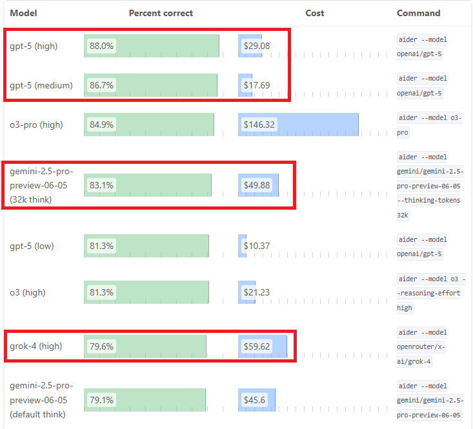Select gemini-2.5-pro-preview-06-05 (32k think) model name
This screenshot has height=429, width=473.
(x=41, y=185)
